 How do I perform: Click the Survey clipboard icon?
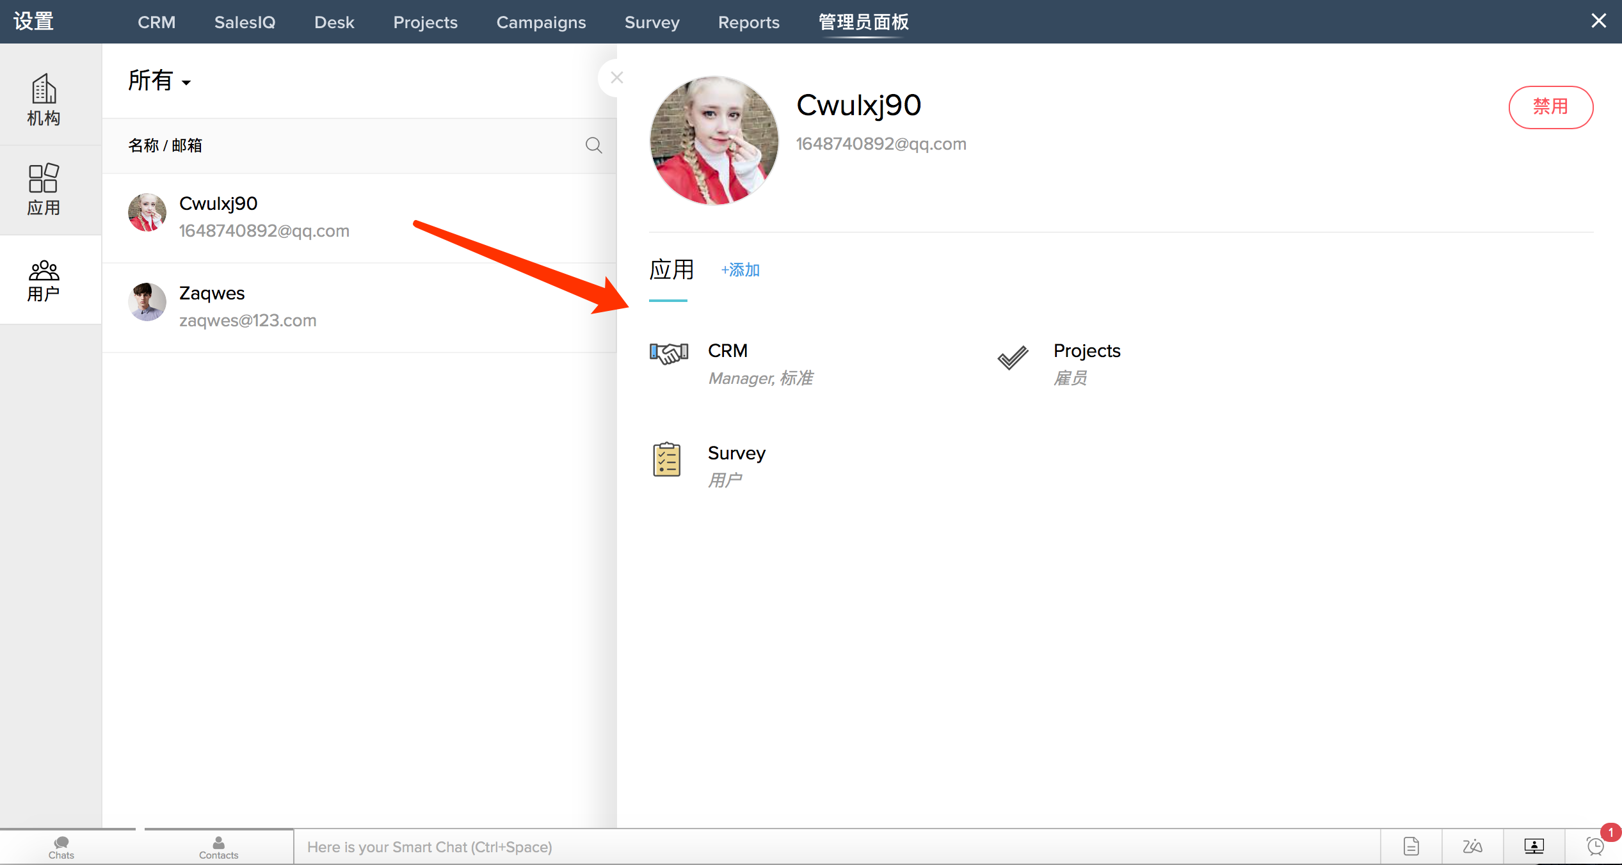(x=666, y=459)
